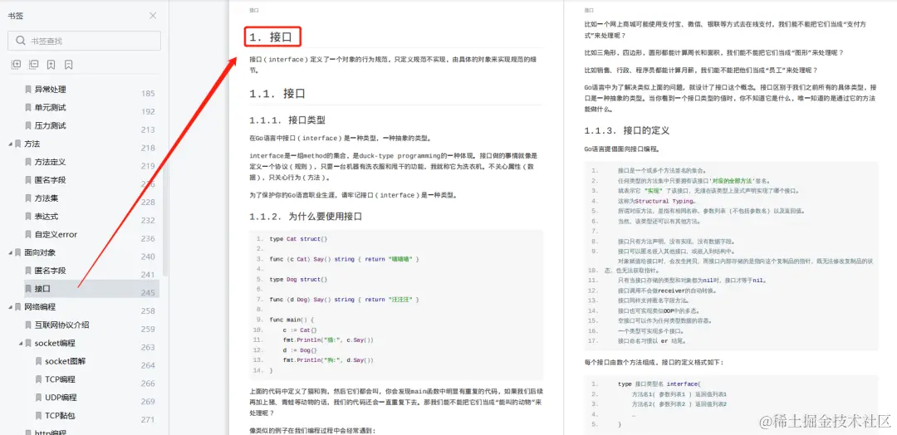Click the bookmark icon beside 面向对象
Viewport: 897px width, 435px height.
[x=18, y=252]
